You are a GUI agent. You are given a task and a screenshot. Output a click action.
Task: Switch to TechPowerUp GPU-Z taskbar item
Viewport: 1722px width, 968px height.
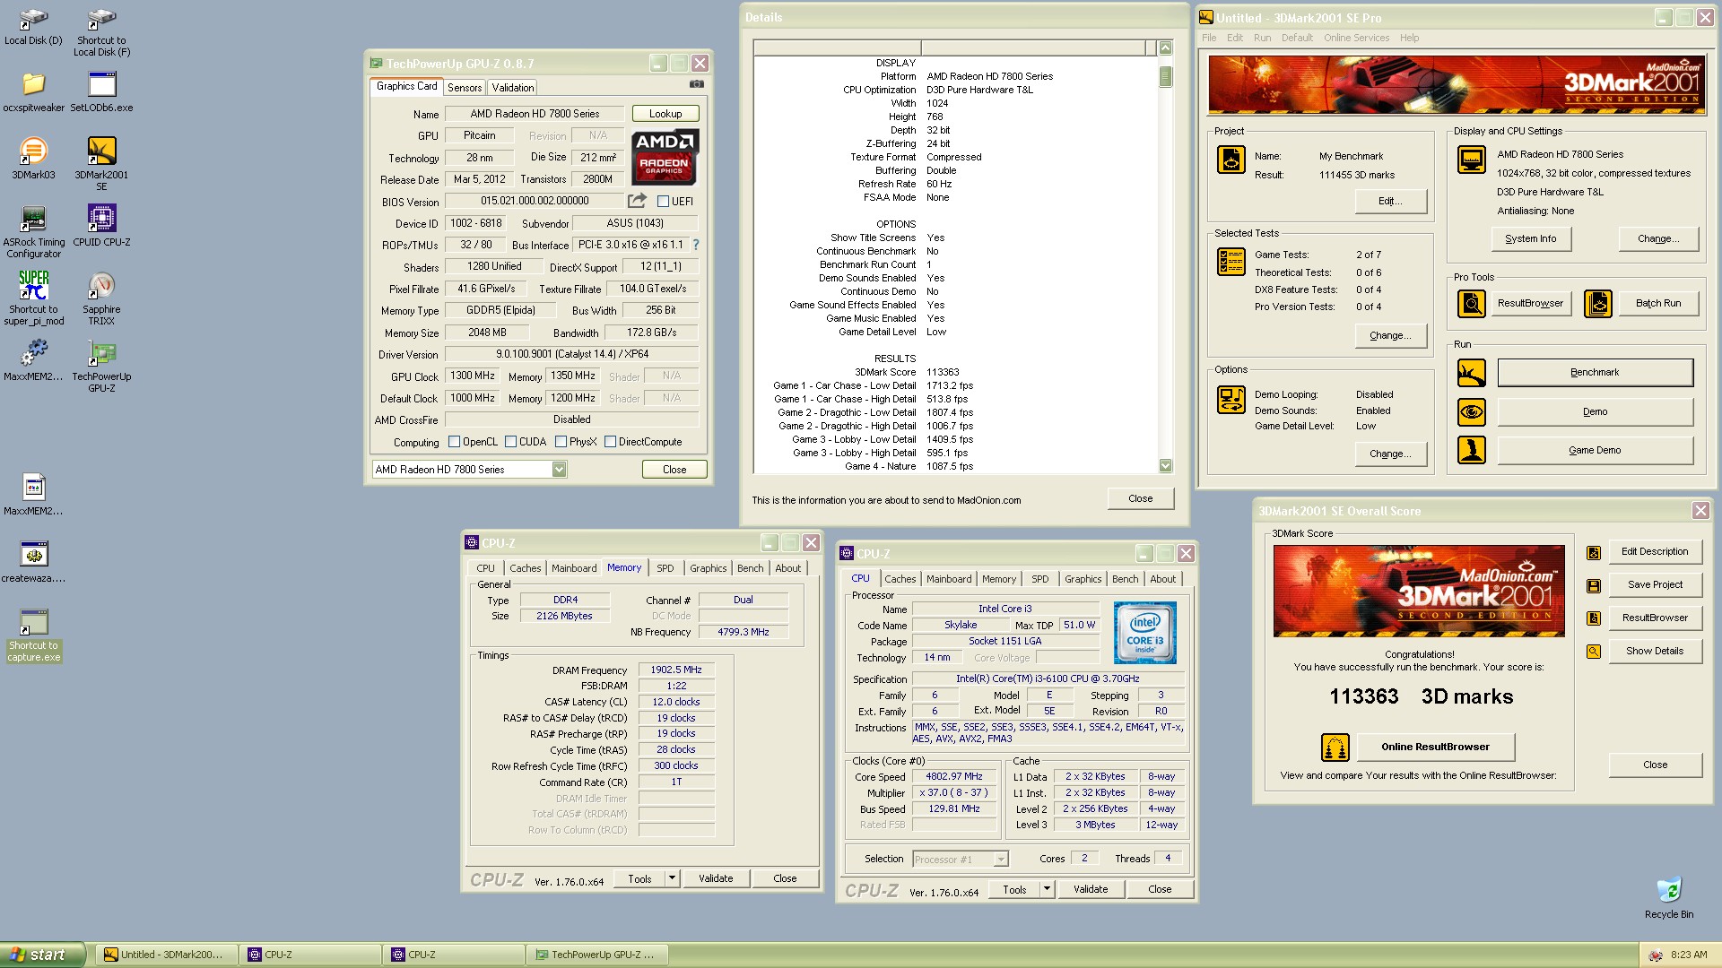coord(596,955)
